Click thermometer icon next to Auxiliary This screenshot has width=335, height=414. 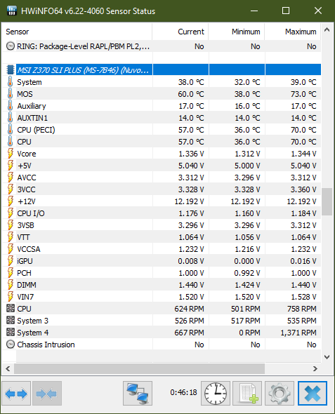coord(10,106)
